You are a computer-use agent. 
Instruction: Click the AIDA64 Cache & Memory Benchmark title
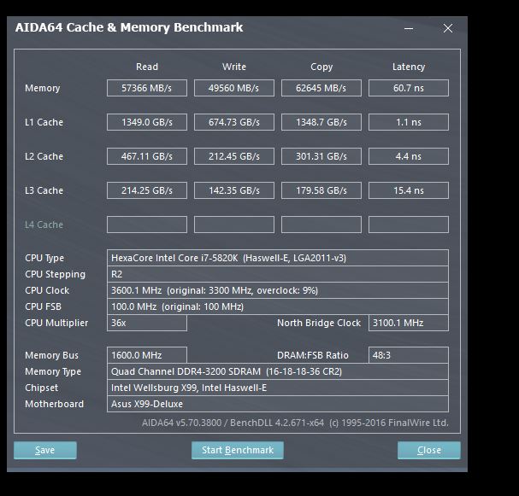[x=129, y=27]
